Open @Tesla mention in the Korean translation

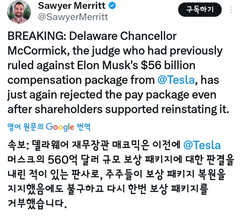202,146
